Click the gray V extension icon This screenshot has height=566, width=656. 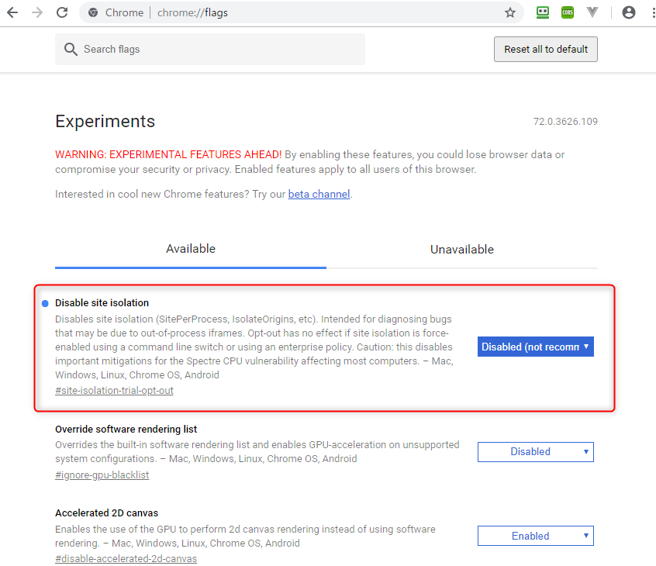coord(592,12)
